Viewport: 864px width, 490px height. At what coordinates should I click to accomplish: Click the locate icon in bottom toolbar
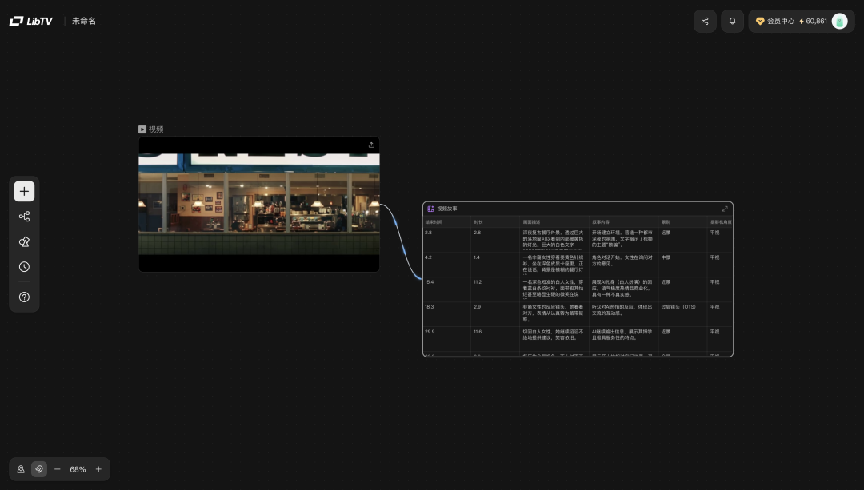(21, 469)
